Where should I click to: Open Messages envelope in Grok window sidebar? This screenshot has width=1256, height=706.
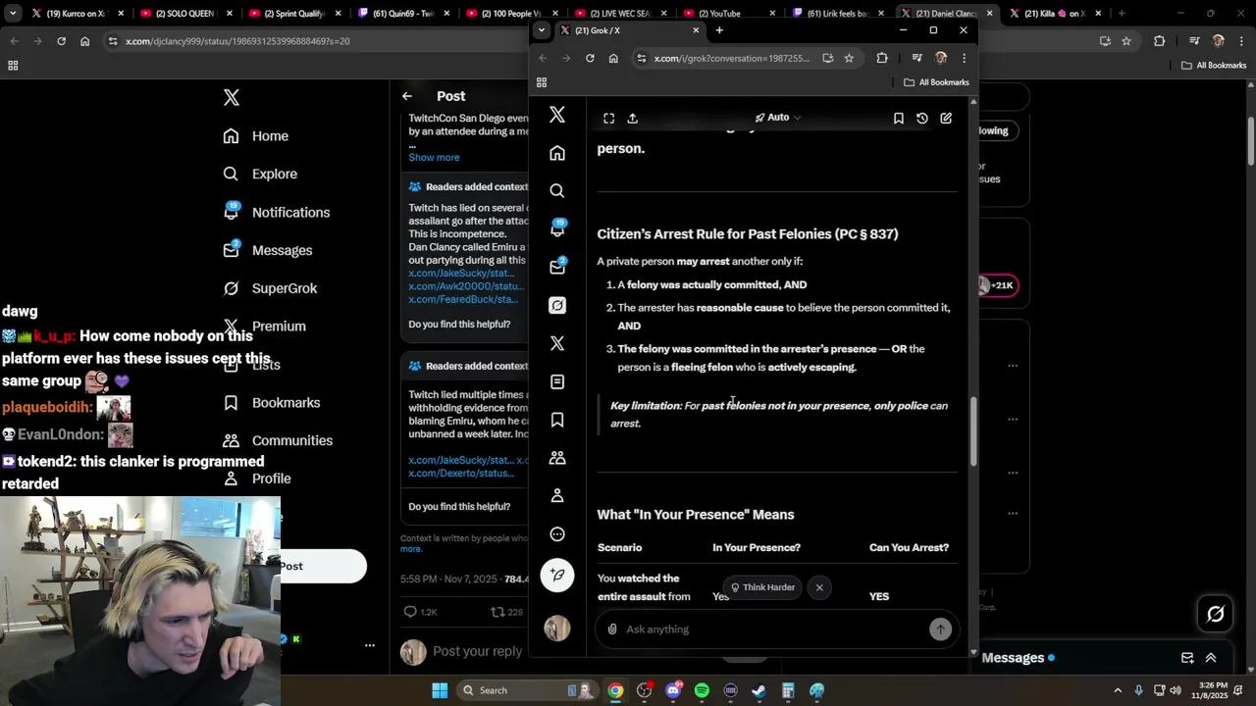(557, 267)
